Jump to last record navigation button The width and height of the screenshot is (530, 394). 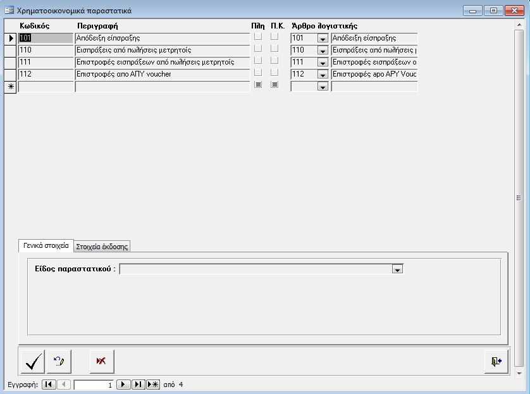click(x=139, y=385)
